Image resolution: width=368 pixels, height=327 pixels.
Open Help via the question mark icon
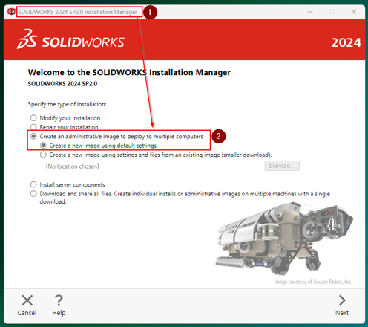59,300
